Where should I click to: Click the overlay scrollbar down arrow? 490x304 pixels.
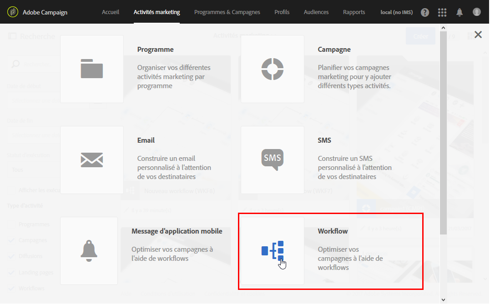point(443,299)
